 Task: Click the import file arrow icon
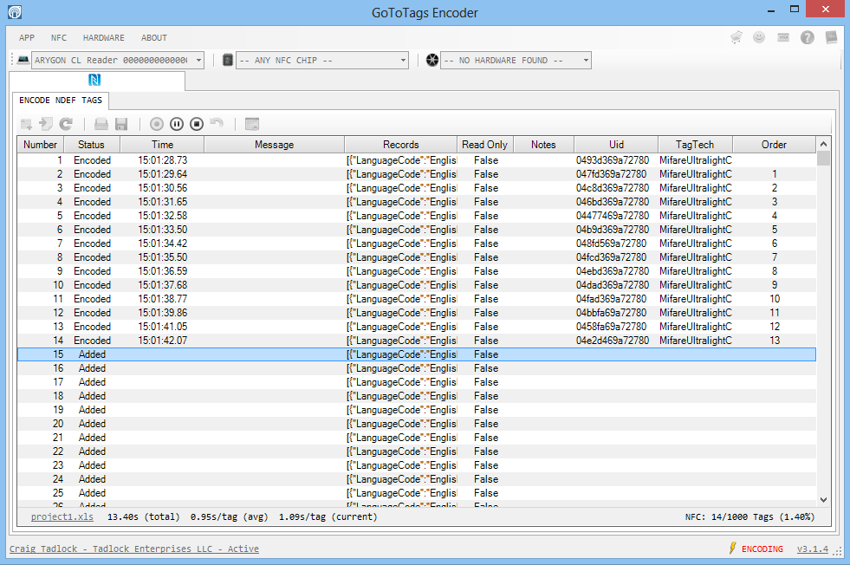[x=46, y=124]
